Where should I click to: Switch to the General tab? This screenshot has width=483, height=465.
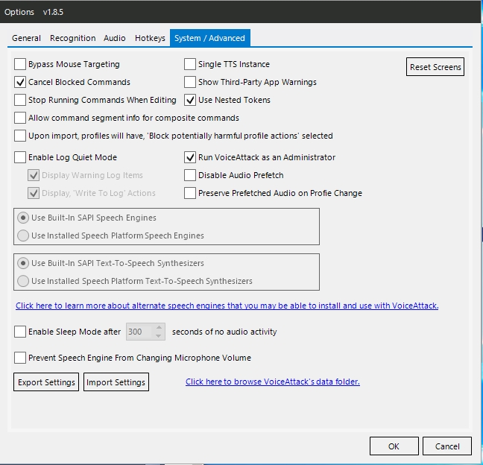tap(26, 38)
